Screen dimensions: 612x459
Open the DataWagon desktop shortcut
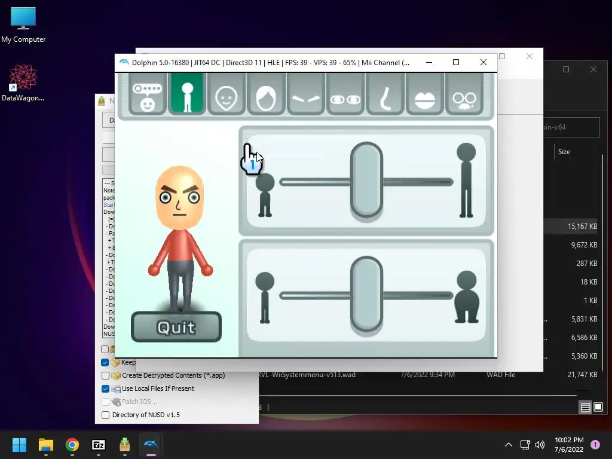tap(23, 82)
